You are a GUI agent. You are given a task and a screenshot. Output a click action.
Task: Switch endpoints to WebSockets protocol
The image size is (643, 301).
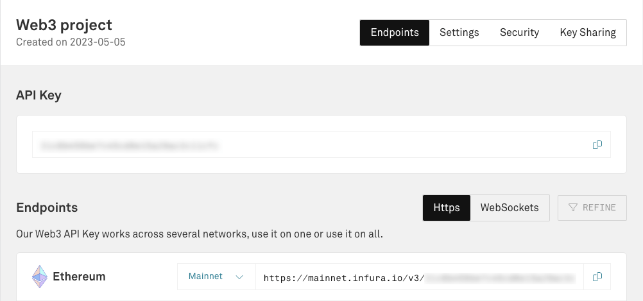pos(510,208)
